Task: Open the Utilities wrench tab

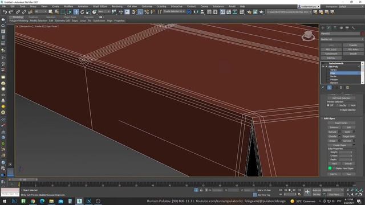Action: pyautogui.click(x=353, y=28)
